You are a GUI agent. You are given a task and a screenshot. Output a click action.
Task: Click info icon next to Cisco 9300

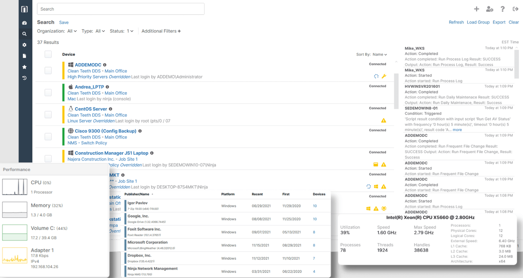pyautogui.click(x=140, y=131)
